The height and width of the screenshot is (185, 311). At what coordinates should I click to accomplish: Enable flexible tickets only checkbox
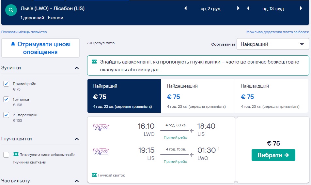coord(6,155)
